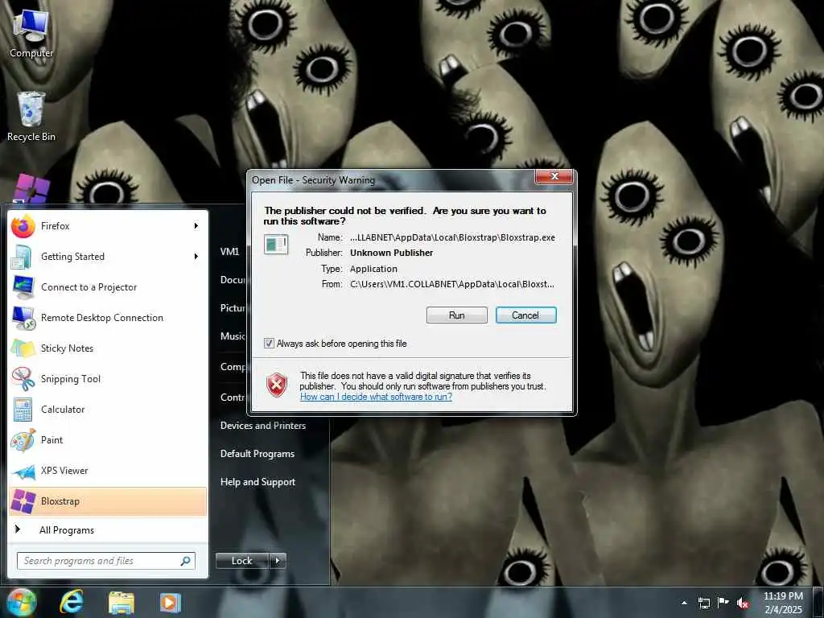Click the Getting Started icon
Screen dimensions: 824x618
[x=23, y=257]
